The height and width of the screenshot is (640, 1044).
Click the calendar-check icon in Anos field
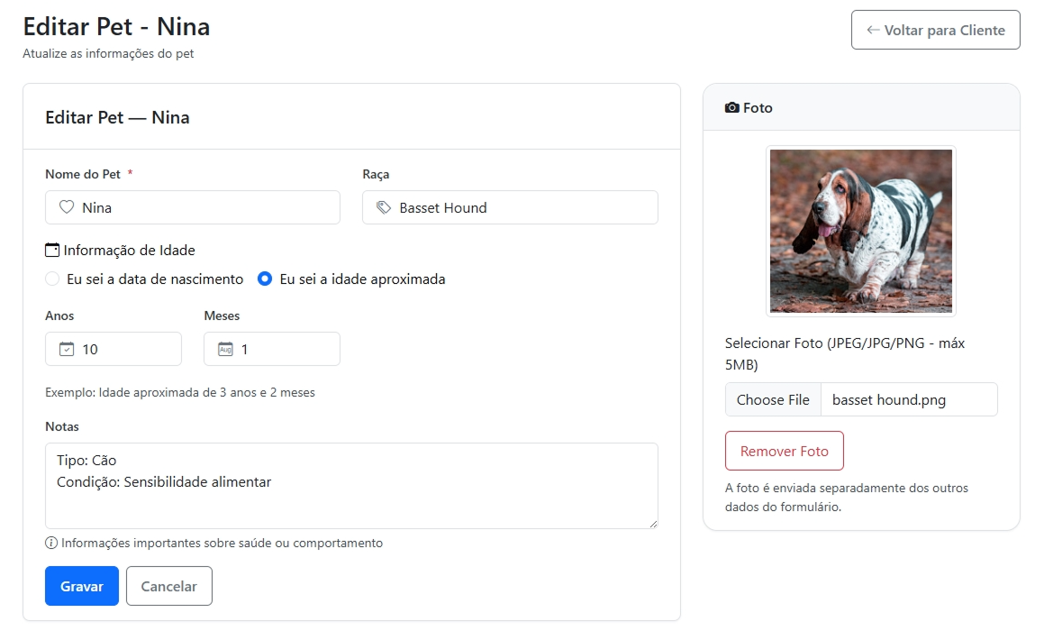[x=66, y=349]
